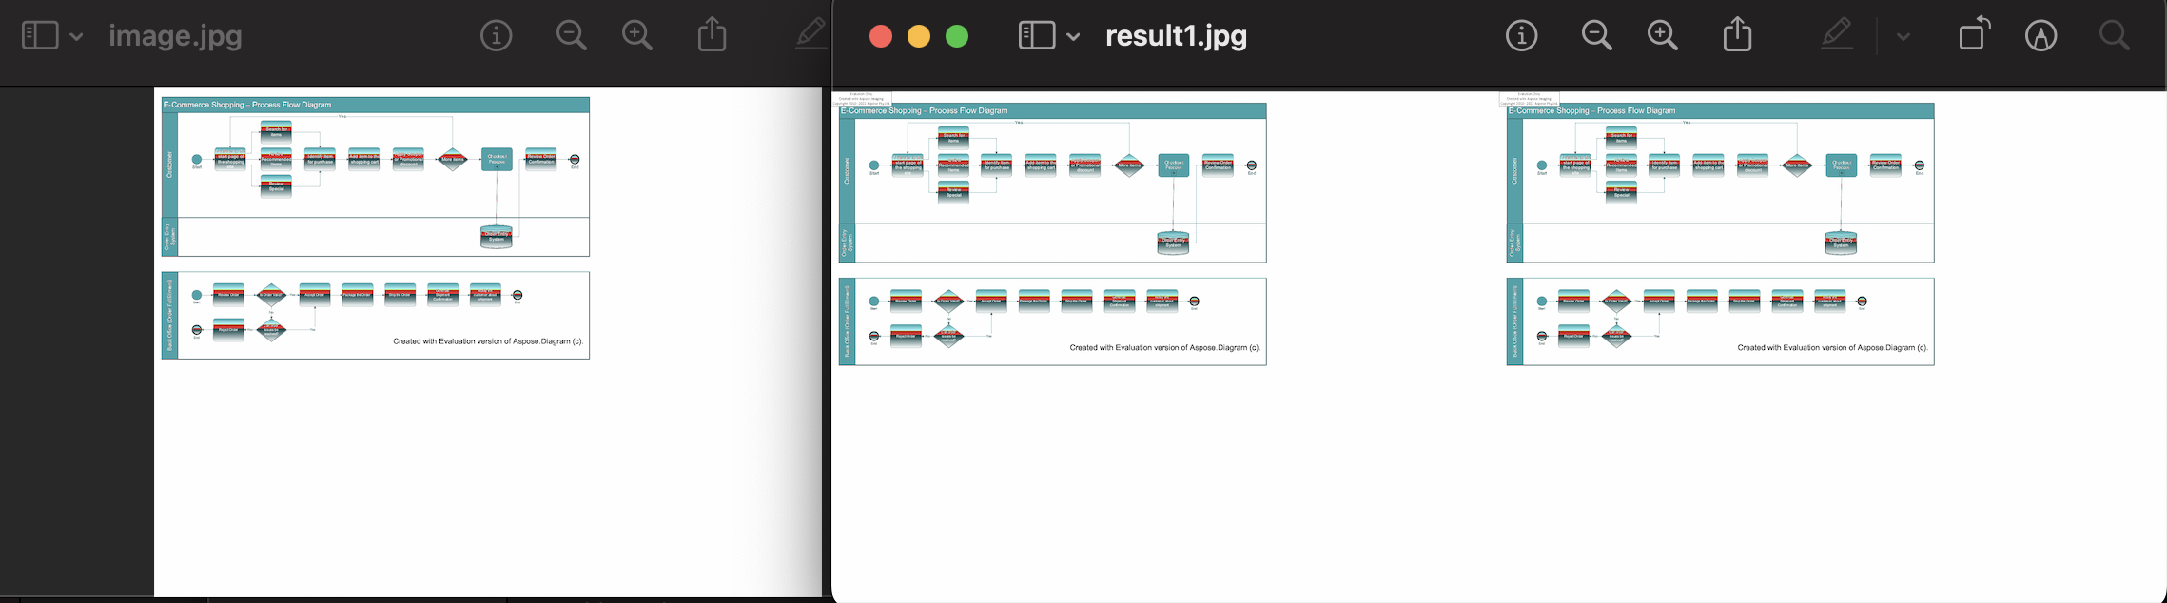Click the result1.jpg window title

point(1176,36)
